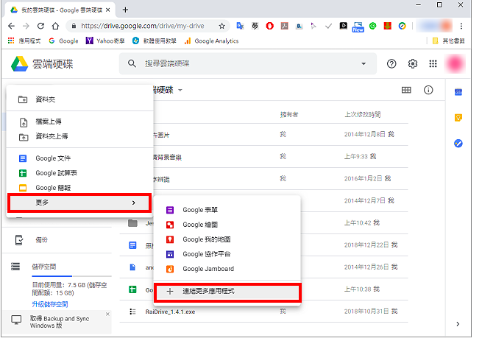Choose 檔案上傳 file upload
Image resolution: width=482 pixels, height=341 pixels.
point(80,122)
